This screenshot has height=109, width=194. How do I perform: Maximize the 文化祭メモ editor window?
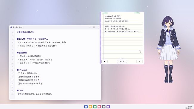[x=94, y=27]
